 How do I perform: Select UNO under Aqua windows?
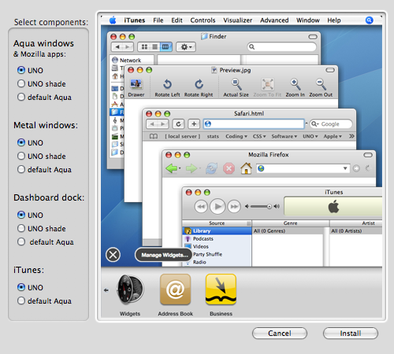[21, 70]
